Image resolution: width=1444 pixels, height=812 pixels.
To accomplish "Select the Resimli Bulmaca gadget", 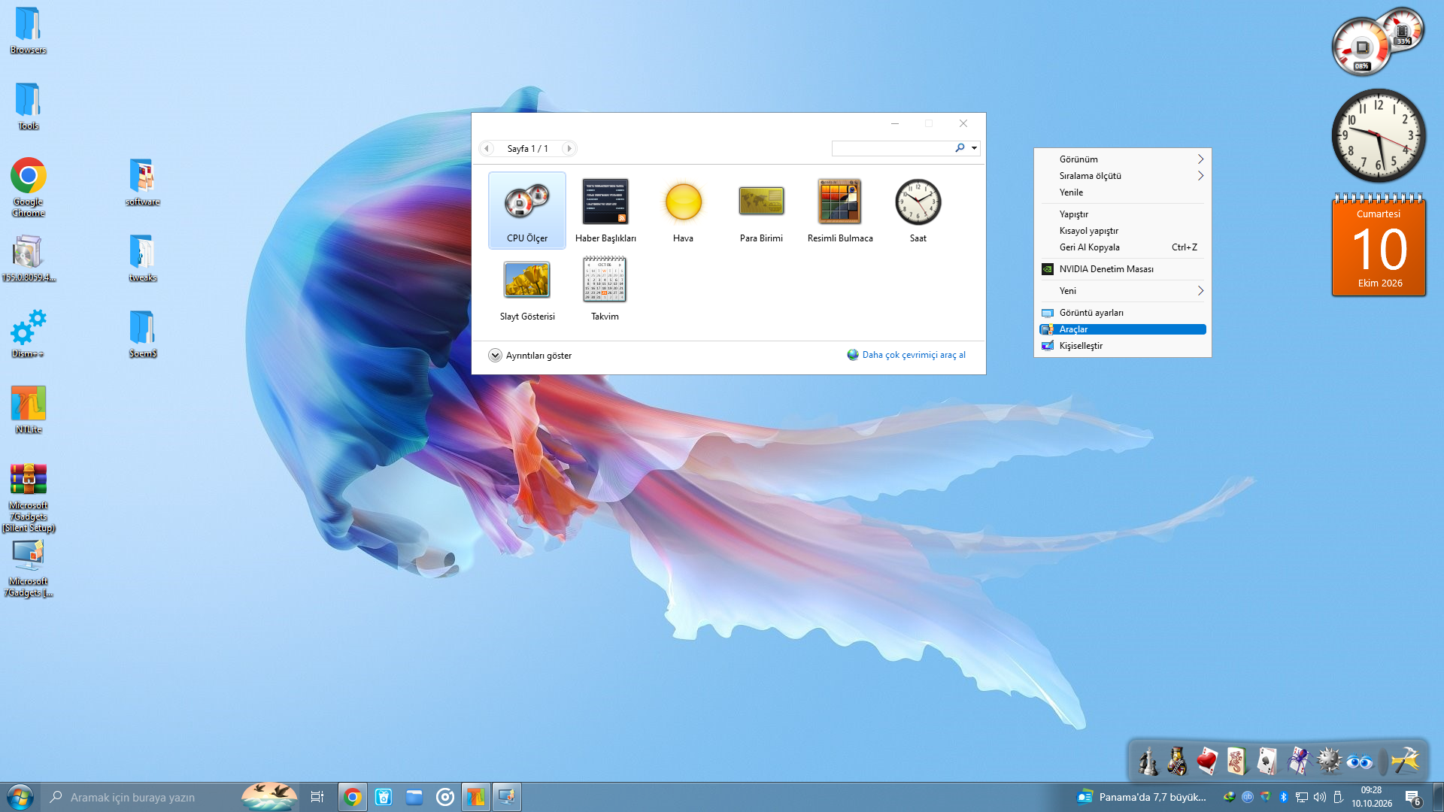I will click(840, 211).
